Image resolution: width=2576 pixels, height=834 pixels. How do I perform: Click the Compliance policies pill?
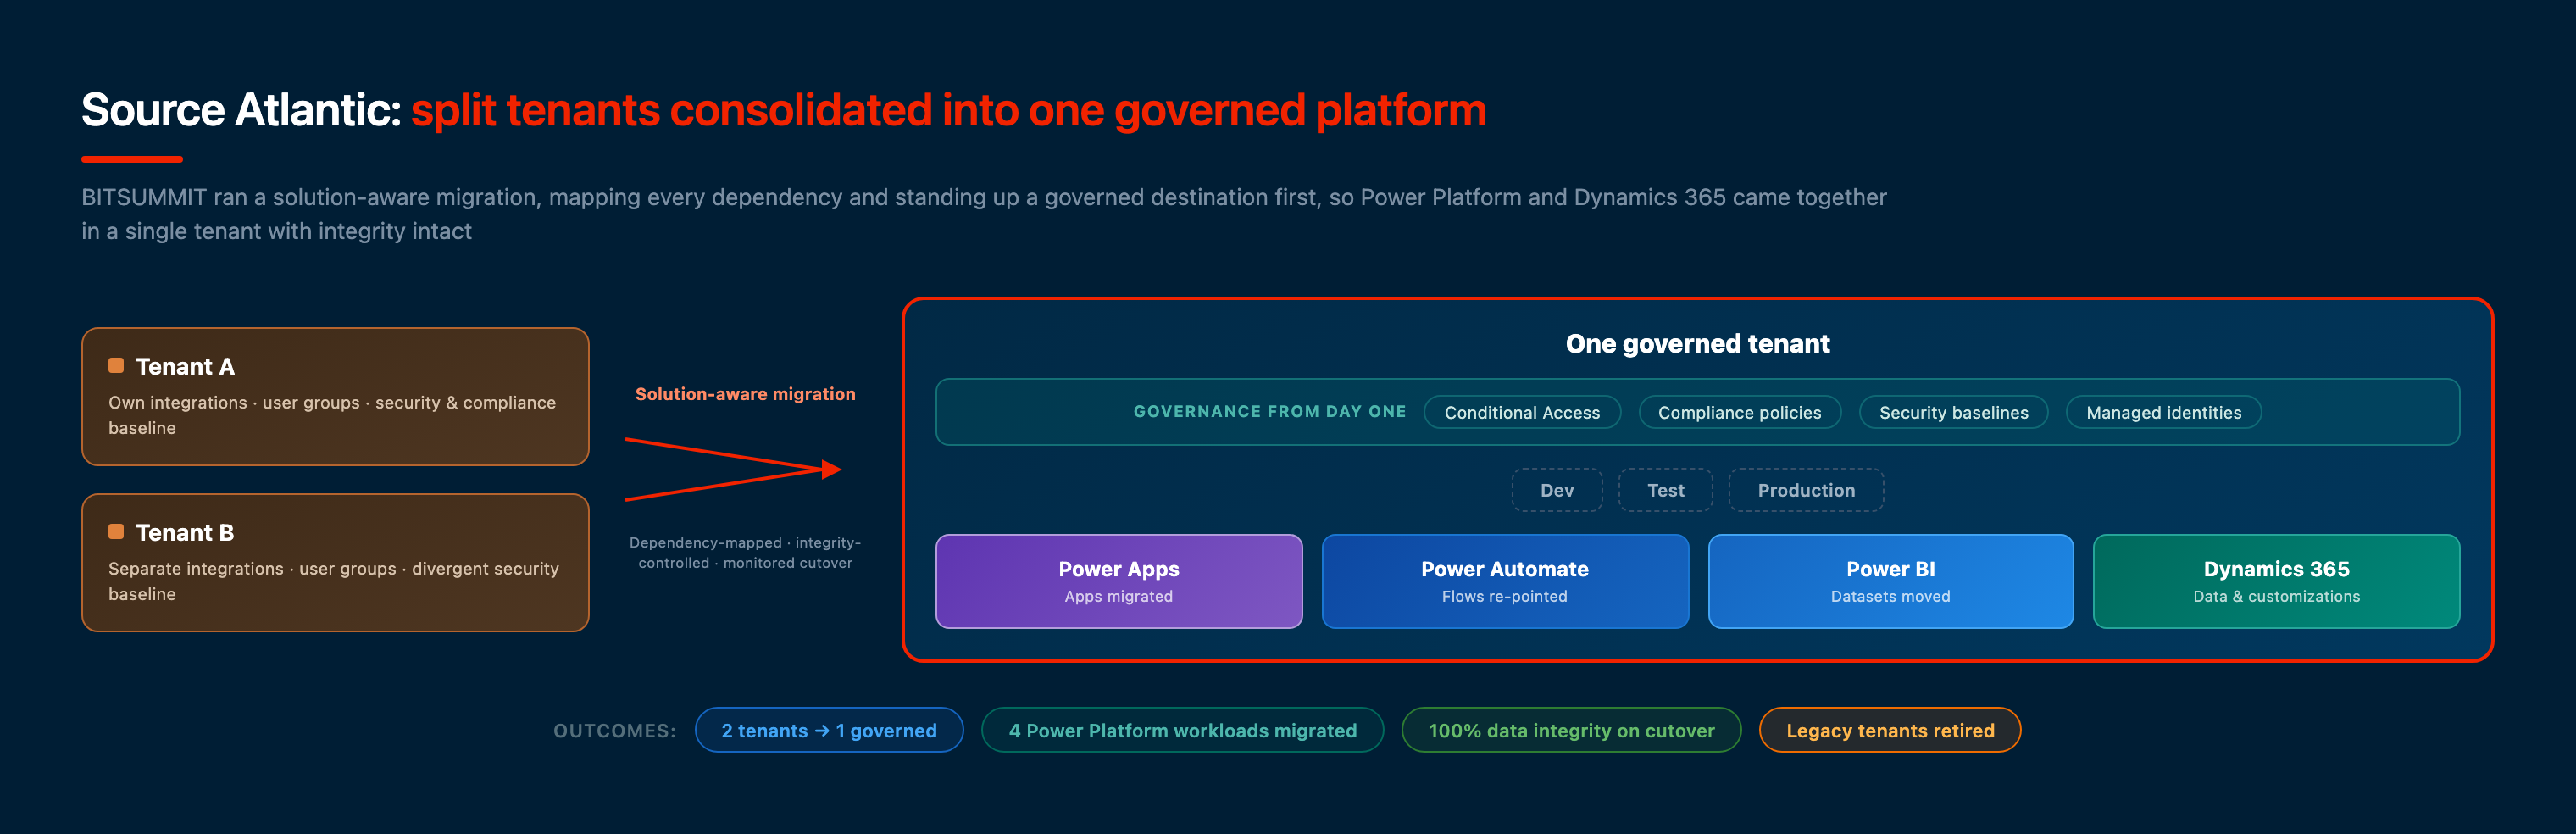[x=1739, y=412]
